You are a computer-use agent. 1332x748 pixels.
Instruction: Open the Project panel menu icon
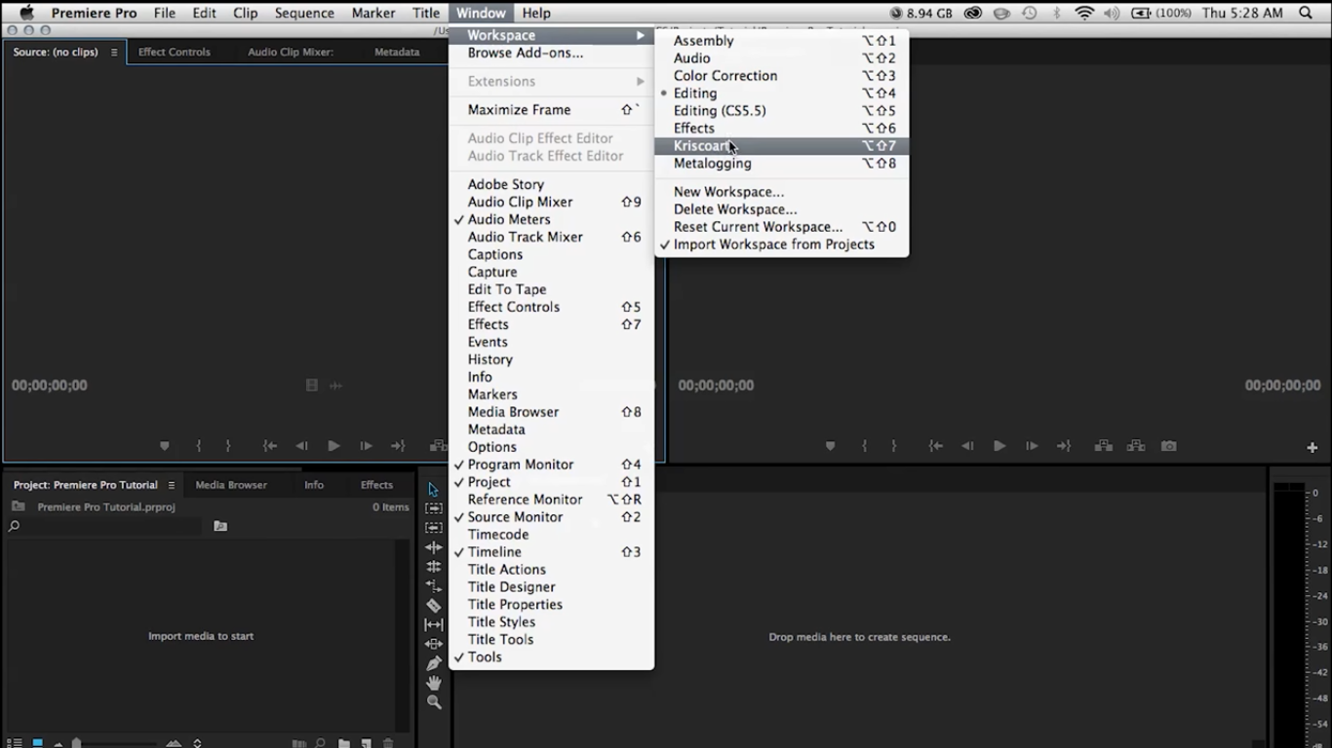[x=171, y=485]
